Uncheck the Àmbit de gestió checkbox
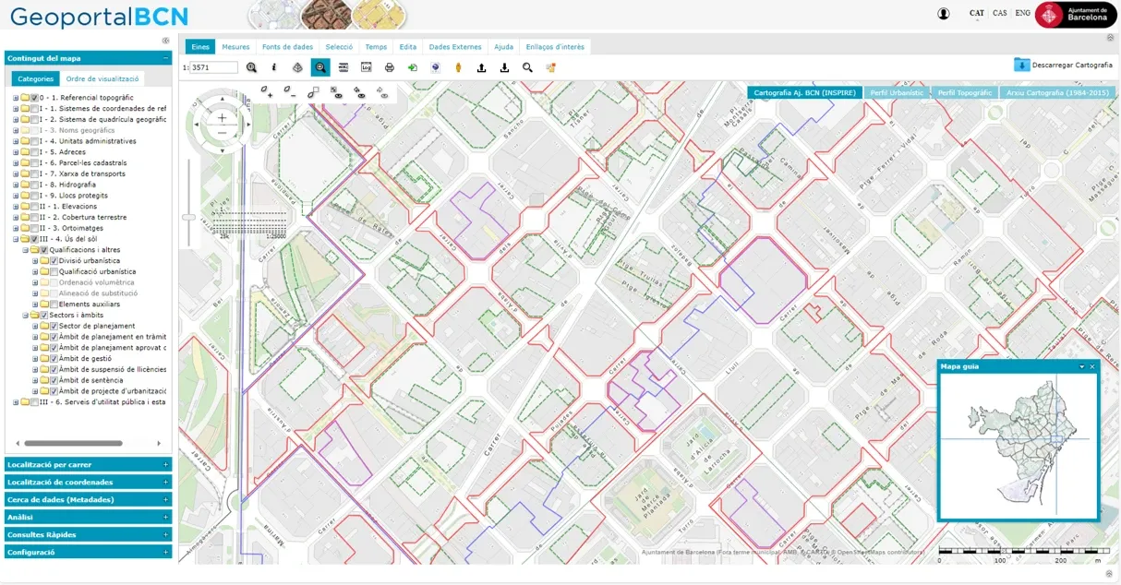Screen dimensions: 1121x585 (54, 358)
